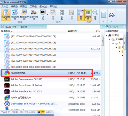Click program list scroll up arrow
The image size is (128, 116).
point(102,35)
